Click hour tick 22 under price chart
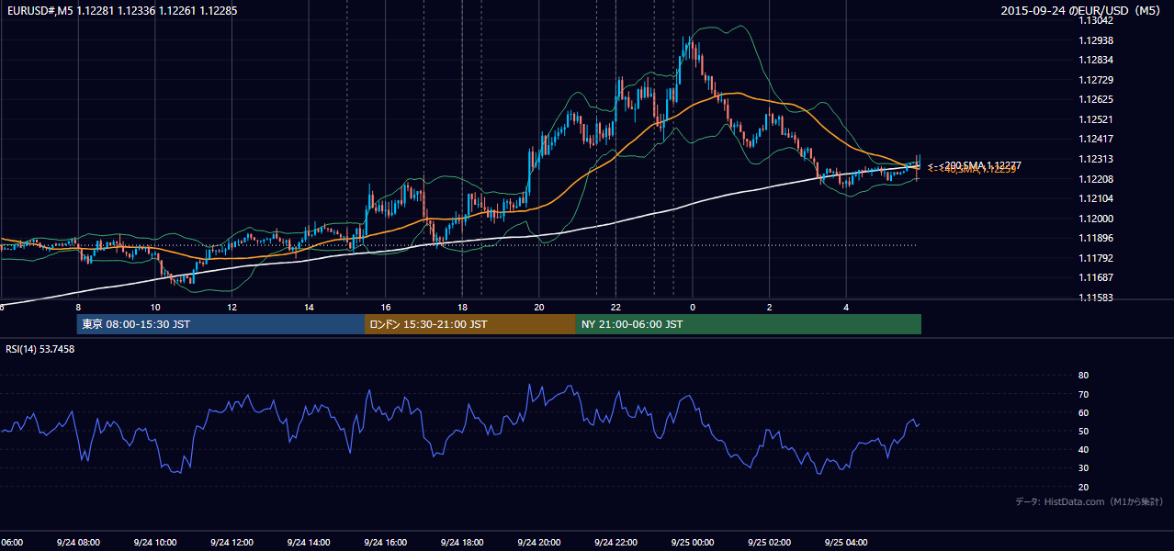This screenshot has width=1174, height=551. click(616, 307)
